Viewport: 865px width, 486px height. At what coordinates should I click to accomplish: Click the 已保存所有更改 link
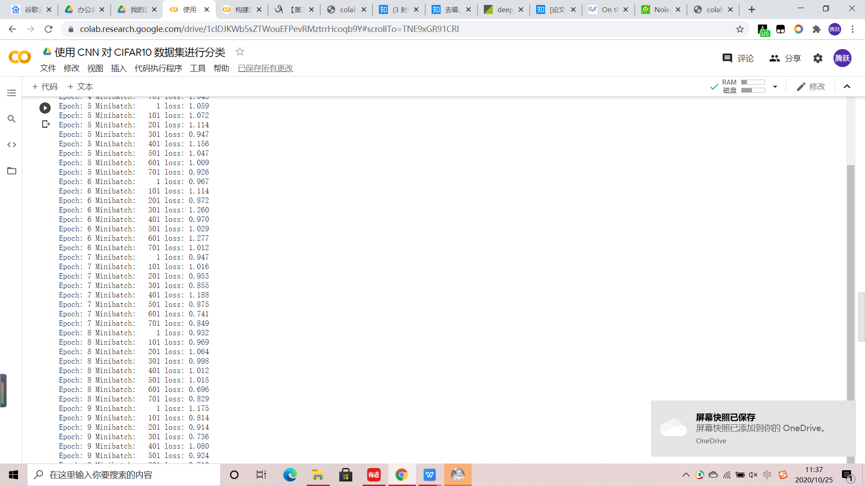coord(265,68)
